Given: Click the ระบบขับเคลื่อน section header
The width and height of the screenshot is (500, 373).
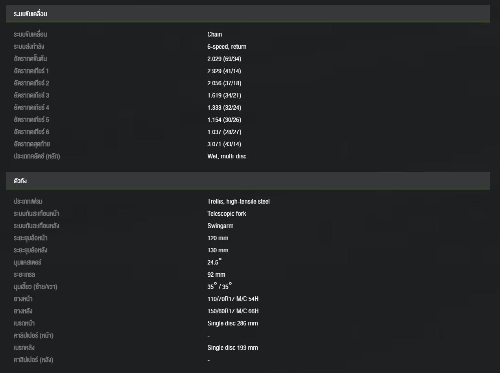Looking at the screenshot, I should (248, 14).
